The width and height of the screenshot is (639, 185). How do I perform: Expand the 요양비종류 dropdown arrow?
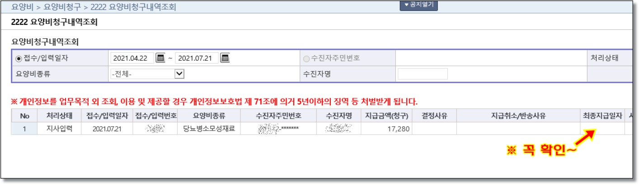pyautogui.click(x=179, y=74)
